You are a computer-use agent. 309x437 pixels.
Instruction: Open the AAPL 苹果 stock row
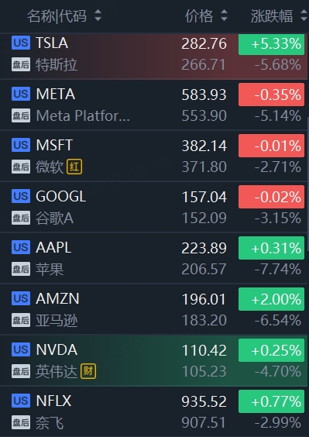coord(154,258)
